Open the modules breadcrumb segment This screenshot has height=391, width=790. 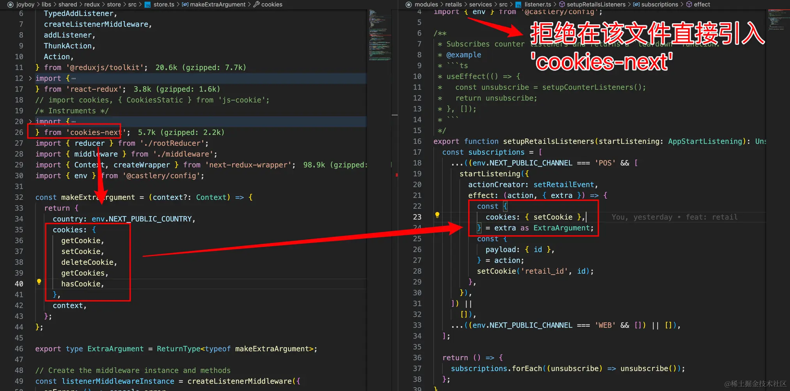tap(426, 5)
